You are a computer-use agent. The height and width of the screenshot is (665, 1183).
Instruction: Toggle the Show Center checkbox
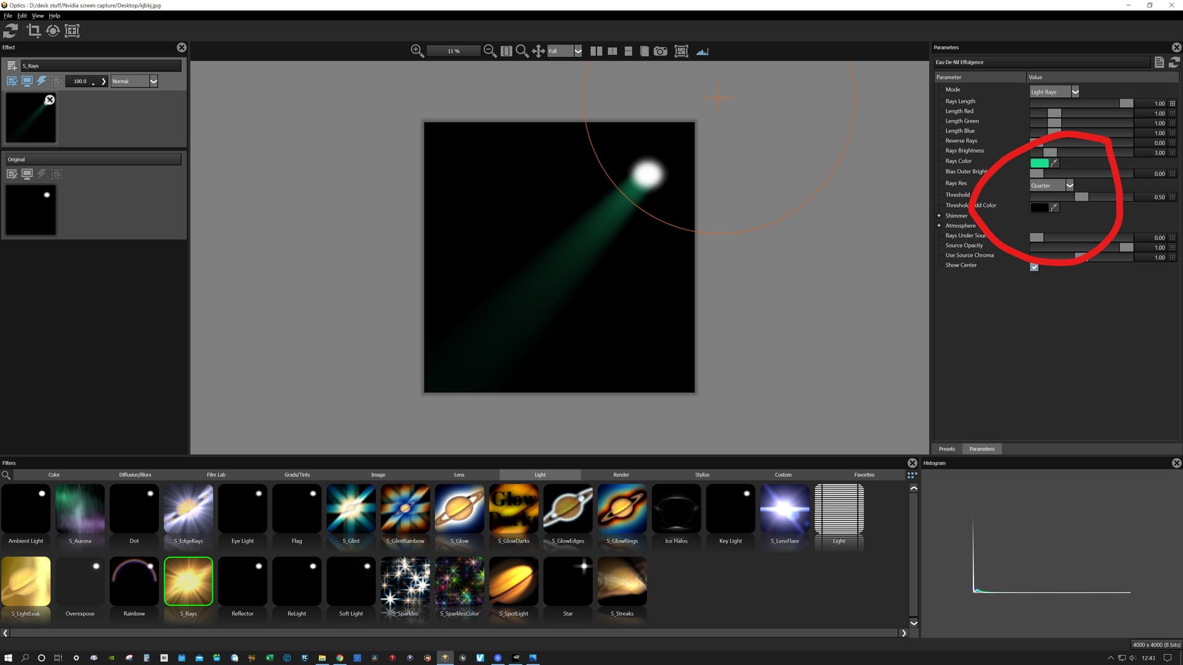[1035, 267]
